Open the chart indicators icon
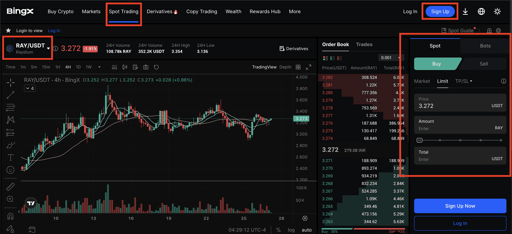 [x=115, y=67]
